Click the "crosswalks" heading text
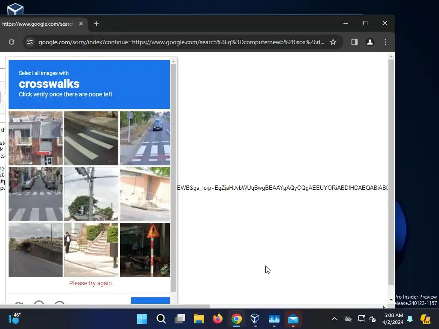 [x=49, y=84]
